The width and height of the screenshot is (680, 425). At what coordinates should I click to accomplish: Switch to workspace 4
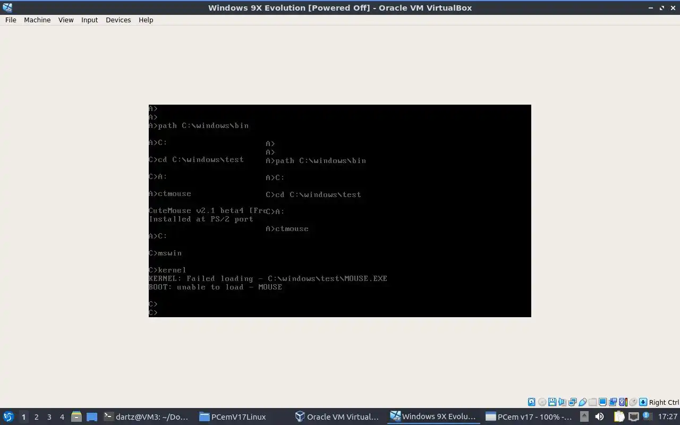click(x=62, y=416)
